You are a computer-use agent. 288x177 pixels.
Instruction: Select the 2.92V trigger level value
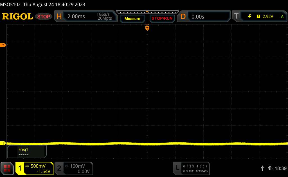[268, 17]
